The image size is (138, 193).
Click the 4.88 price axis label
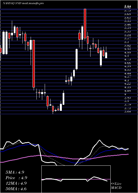coord(128,53)
